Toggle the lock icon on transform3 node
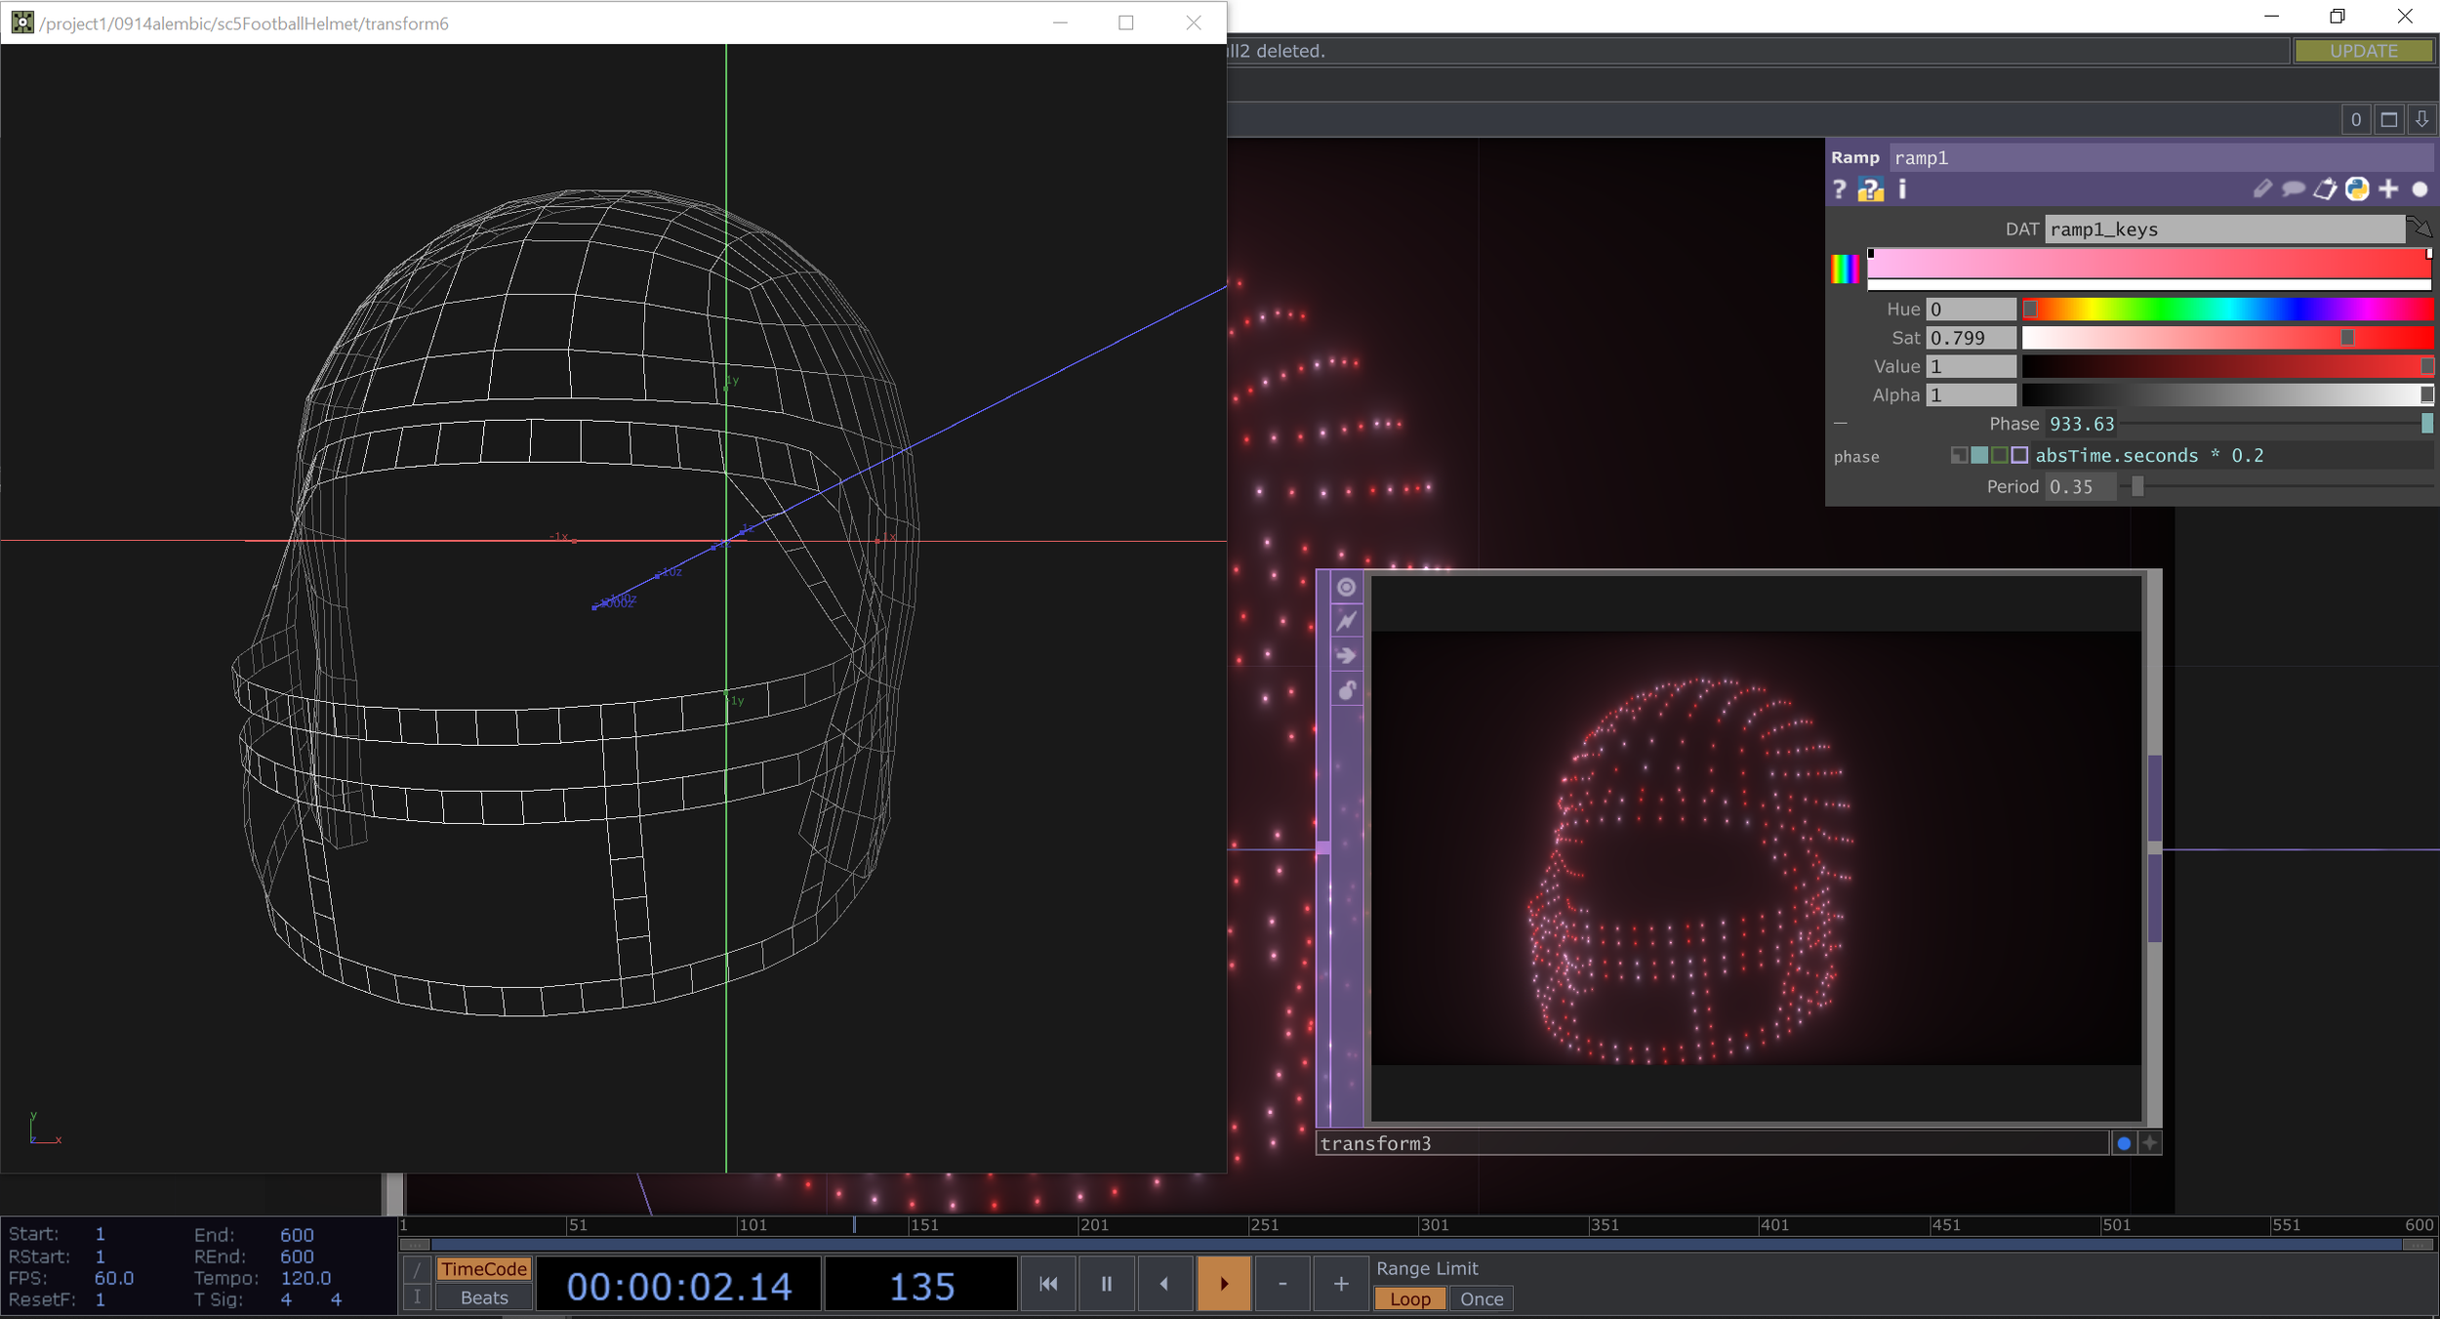Image resolution: width=2440 pixels, height=1319 pixels. coord(1346,690)
